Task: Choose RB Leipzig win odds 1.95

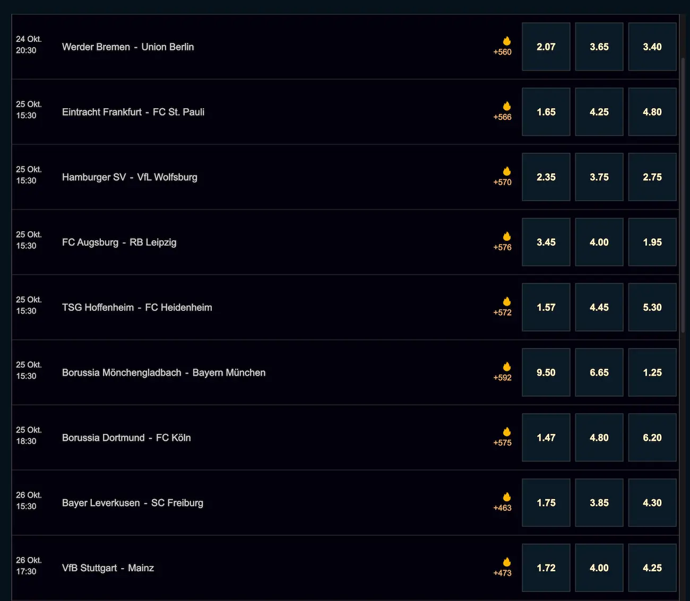Action: coord(652,242)
